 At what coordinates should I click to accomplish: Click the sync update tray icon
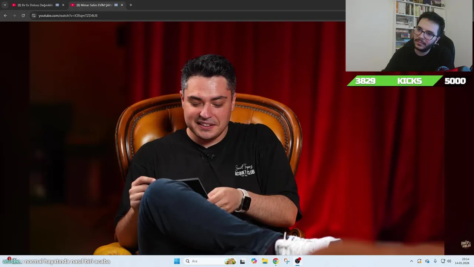[x=419, y=261]
